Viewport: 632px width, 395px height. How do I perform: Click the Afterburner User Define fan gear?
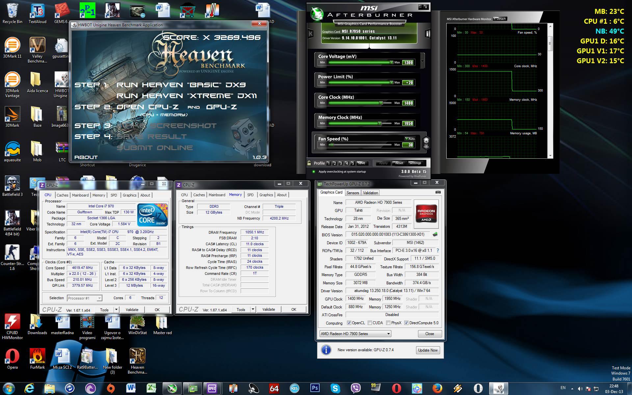point(426,142)
